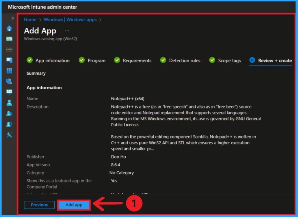Select the Review + create step
Image resolution: width=298 pixels, height=217 pixels.
click(x=271, y=61)
